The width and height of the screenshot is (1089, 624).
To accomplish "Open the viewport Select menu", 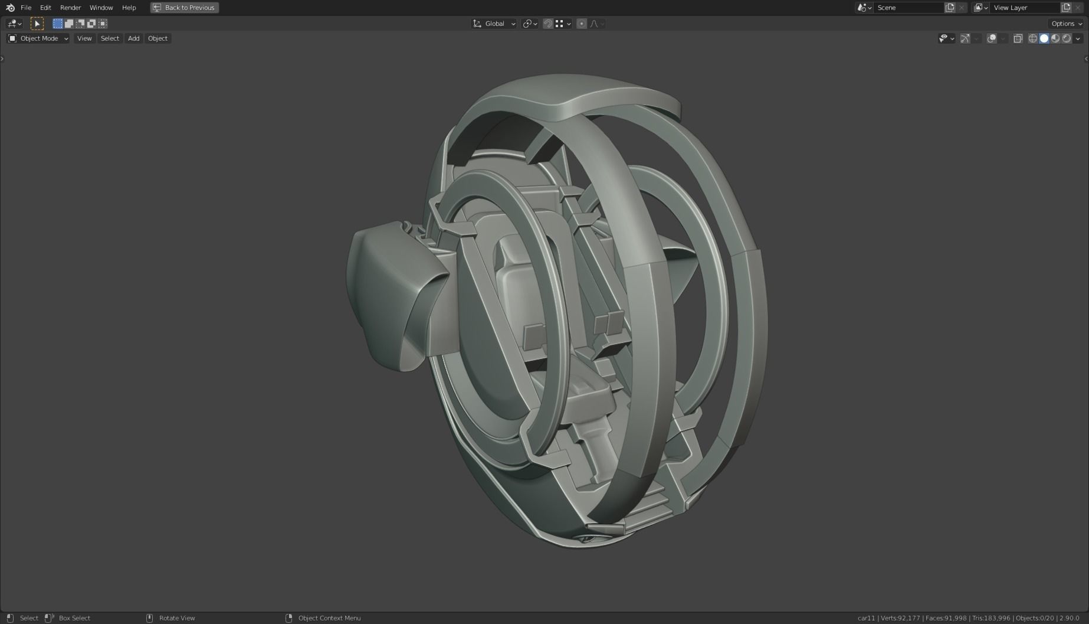I will (x=110, y=38).
